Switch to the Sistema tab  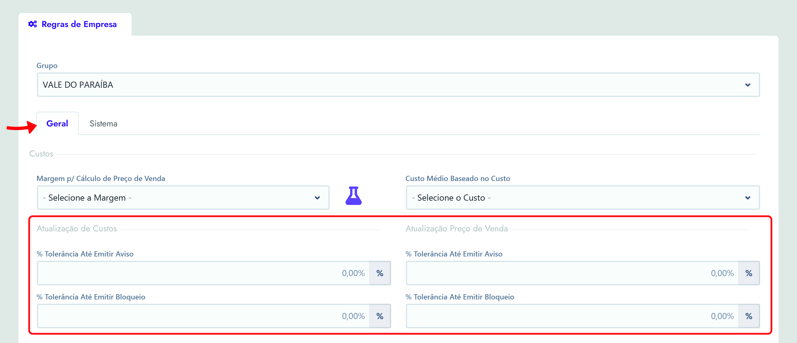coord(103,124)
